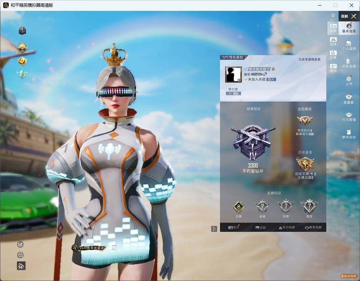
Task: Open the 不朽星钻 IV rank badge
Action: (253, 143)
